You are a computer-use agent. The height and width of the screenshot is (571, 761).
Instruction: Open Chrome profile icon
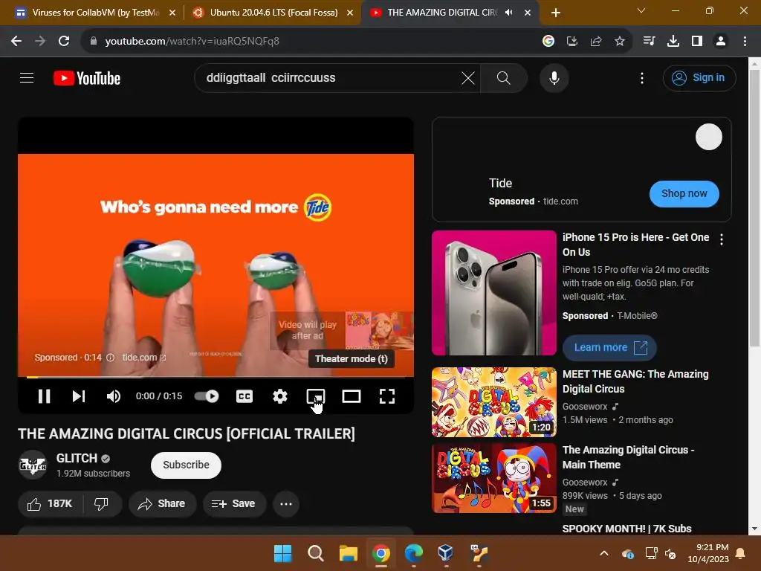click(x=721, y=42)
